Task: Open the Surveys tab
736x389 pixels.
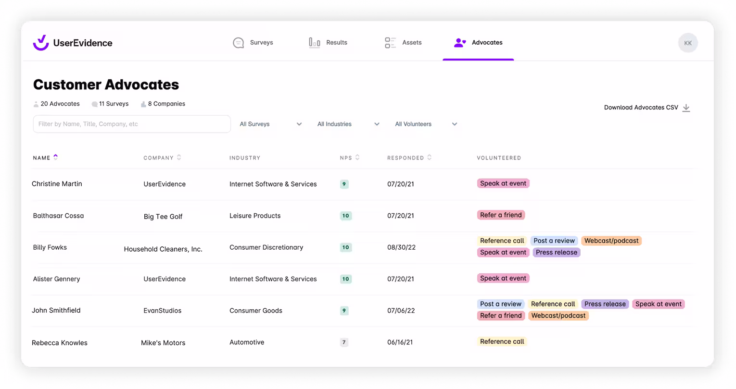Action: click(253, 43)
